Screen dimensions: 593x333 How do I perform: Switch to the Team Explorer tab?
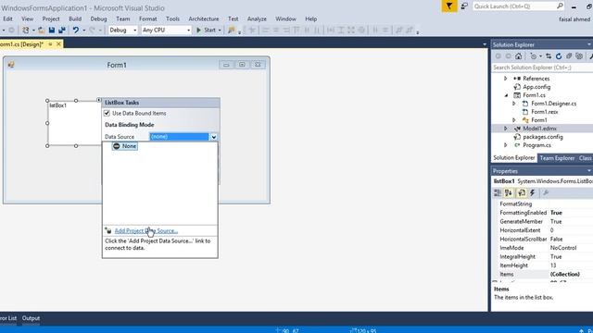click(x=557, y=158)
